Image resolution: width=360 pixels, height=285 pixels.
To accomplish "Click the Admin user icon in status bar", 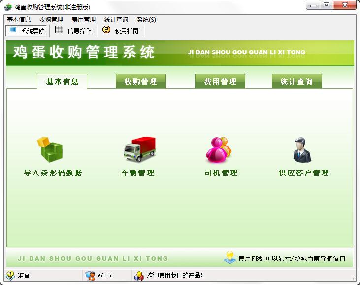I will pos(90,275).
